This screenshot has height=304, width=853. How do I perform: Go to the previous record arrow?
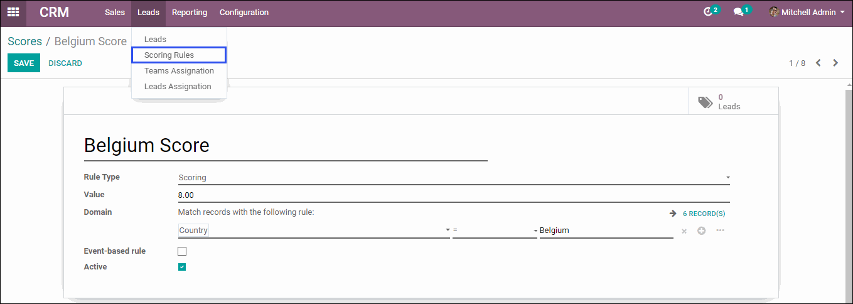pyautogui.click(x=818, y=63)
